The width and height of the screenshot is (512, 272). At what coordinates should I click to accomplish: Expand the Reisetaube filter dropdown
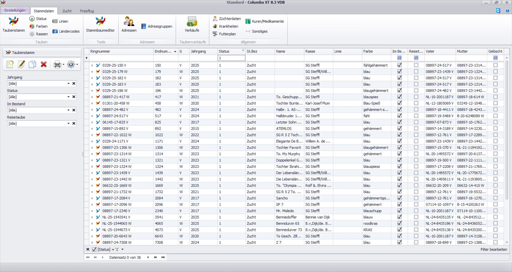click(68, 124)
